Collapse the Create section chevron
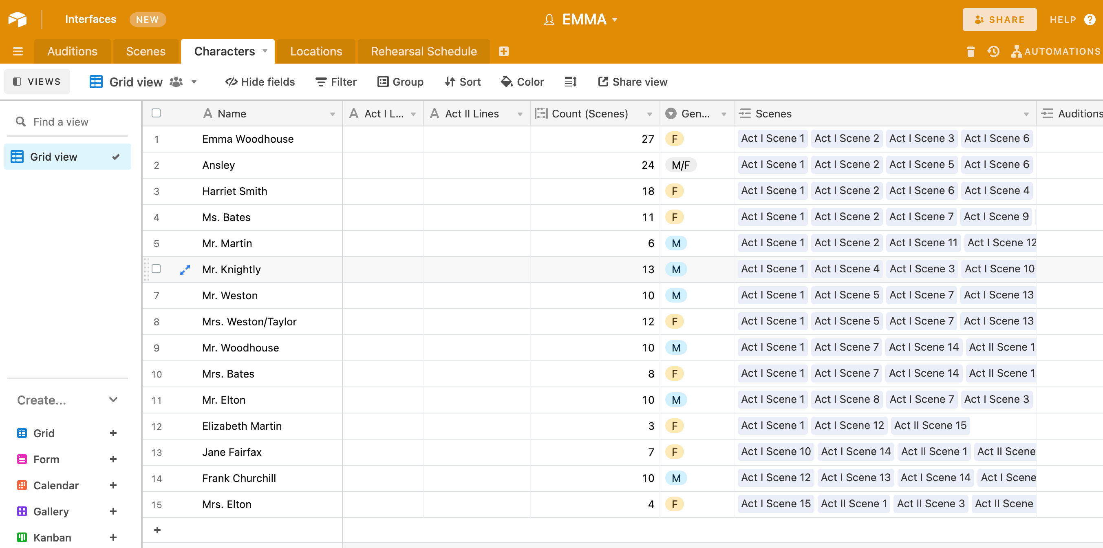This screenshot has height=548, width=1103. click(x=113, y=400)
